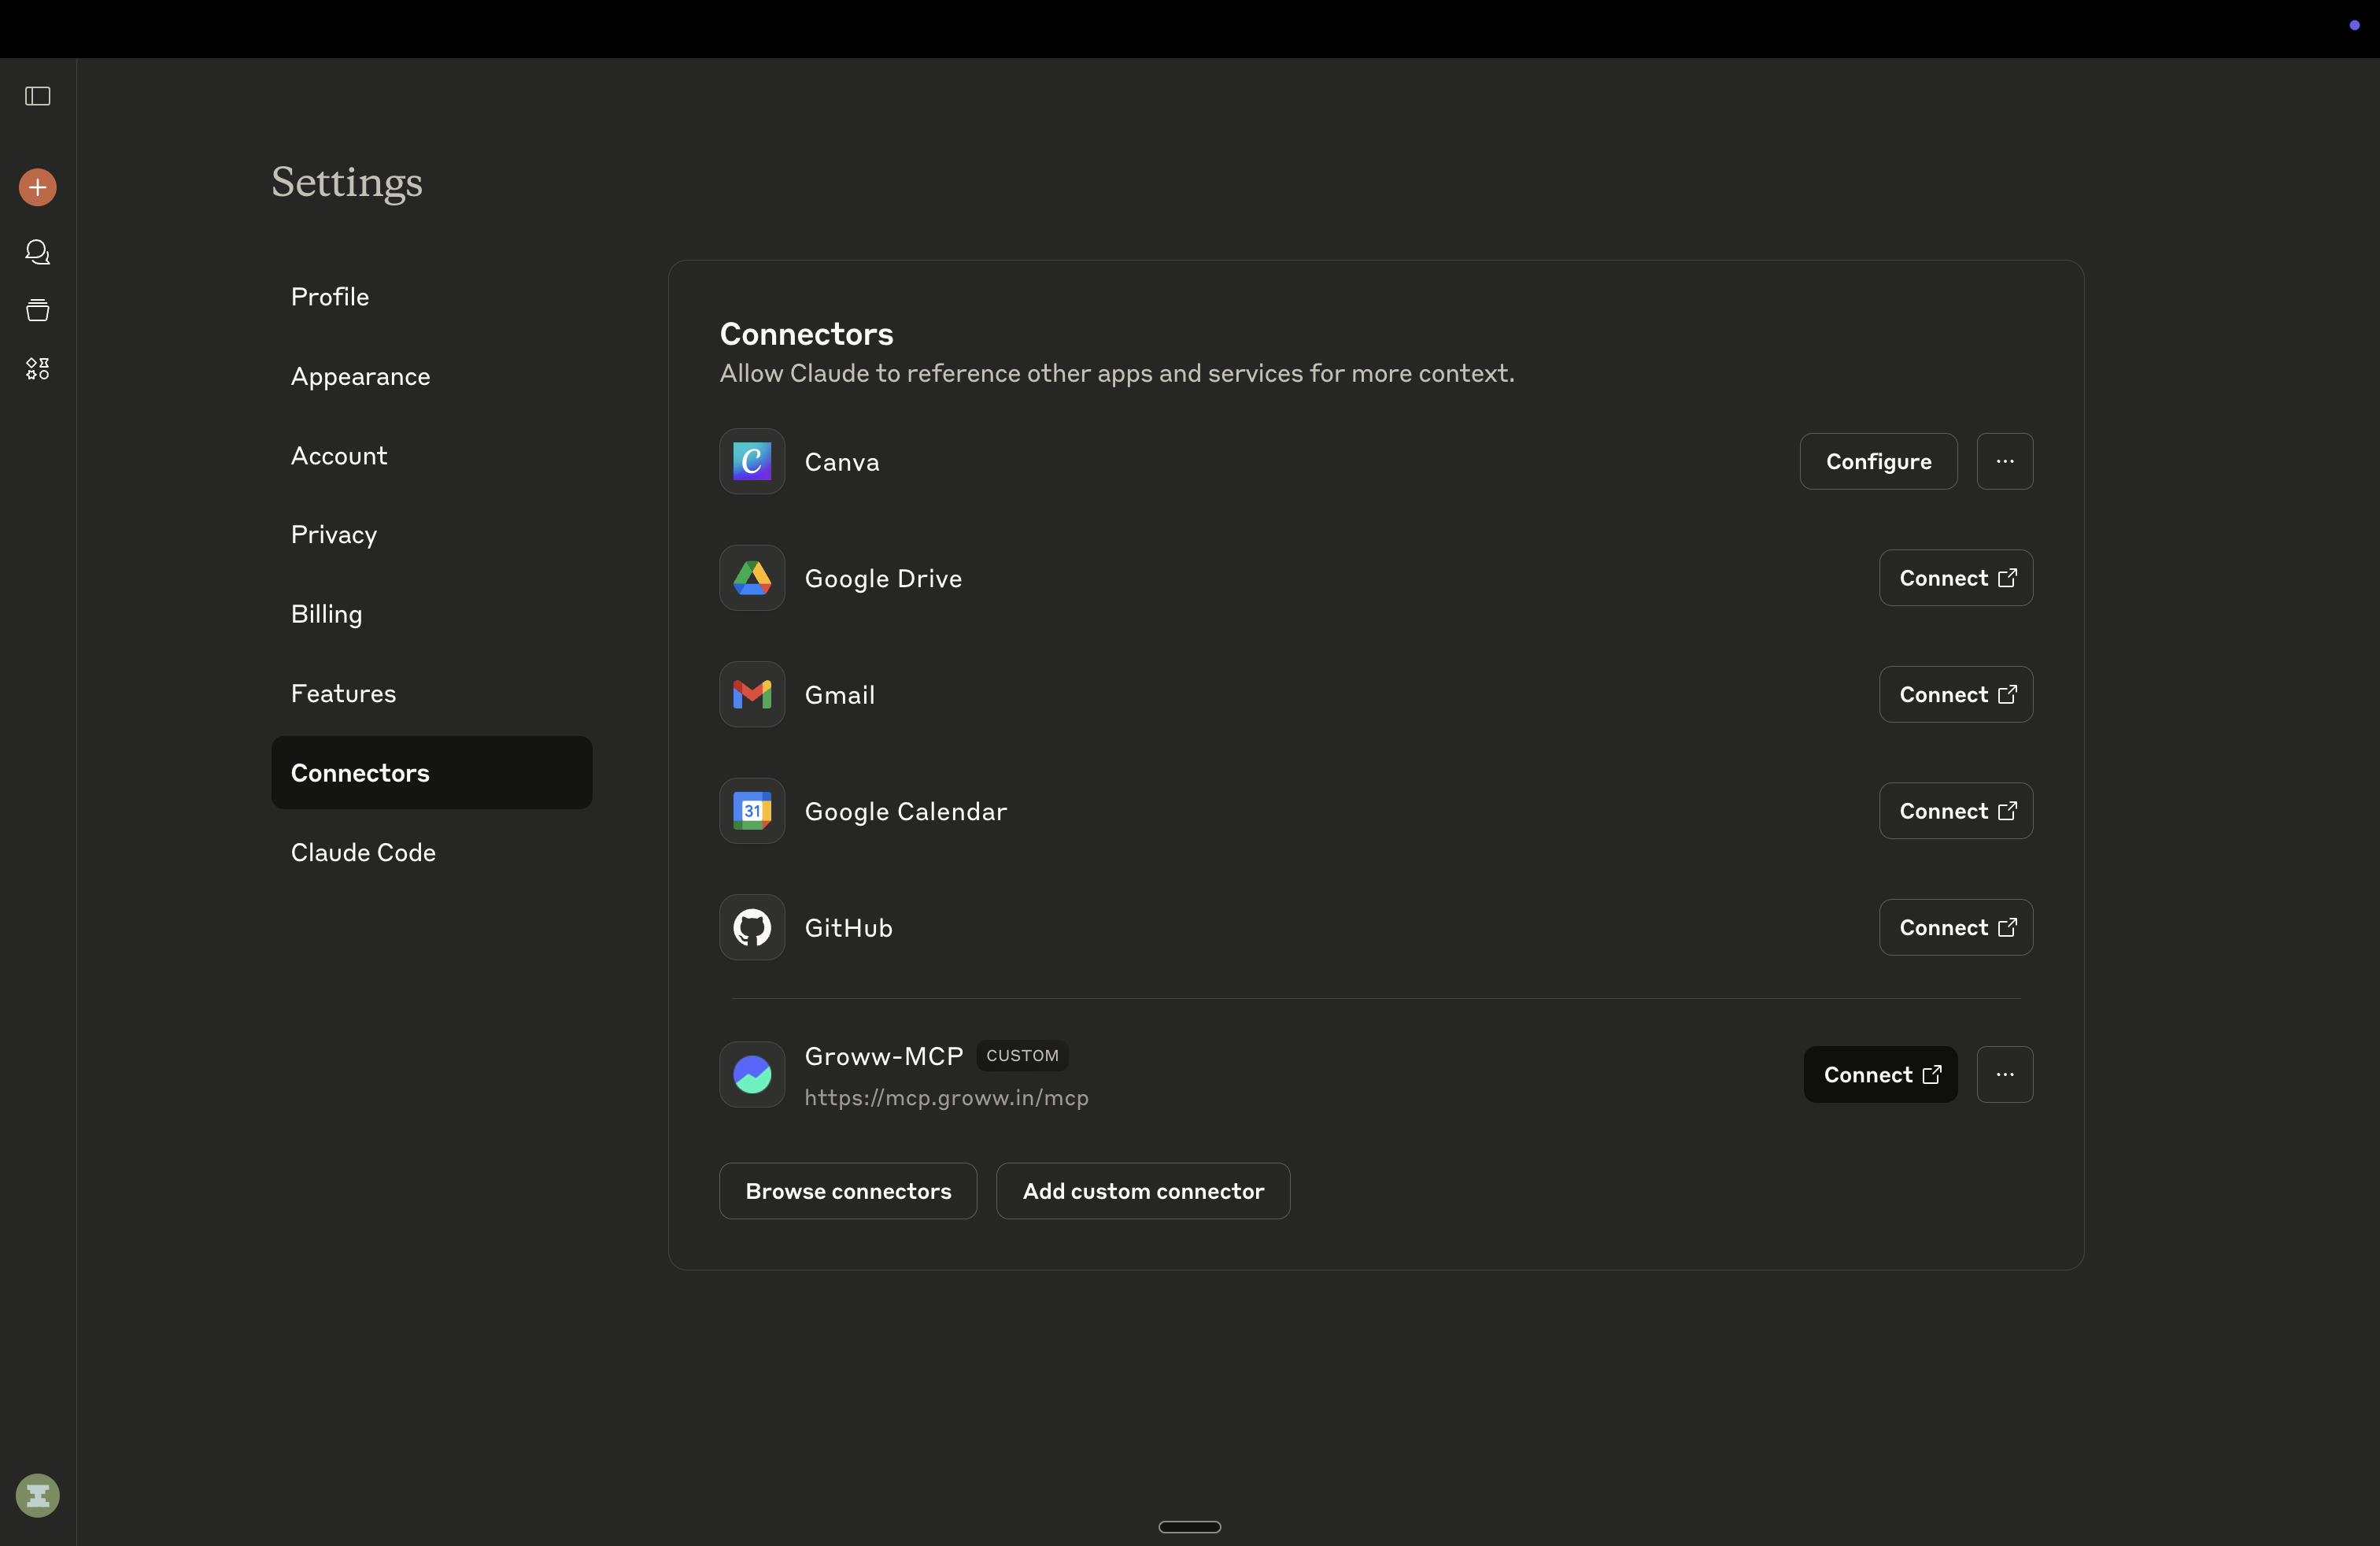Click the Groww-MCP connector icon
Screen dimensions: 2380x1546
[x=752, y=1075]
